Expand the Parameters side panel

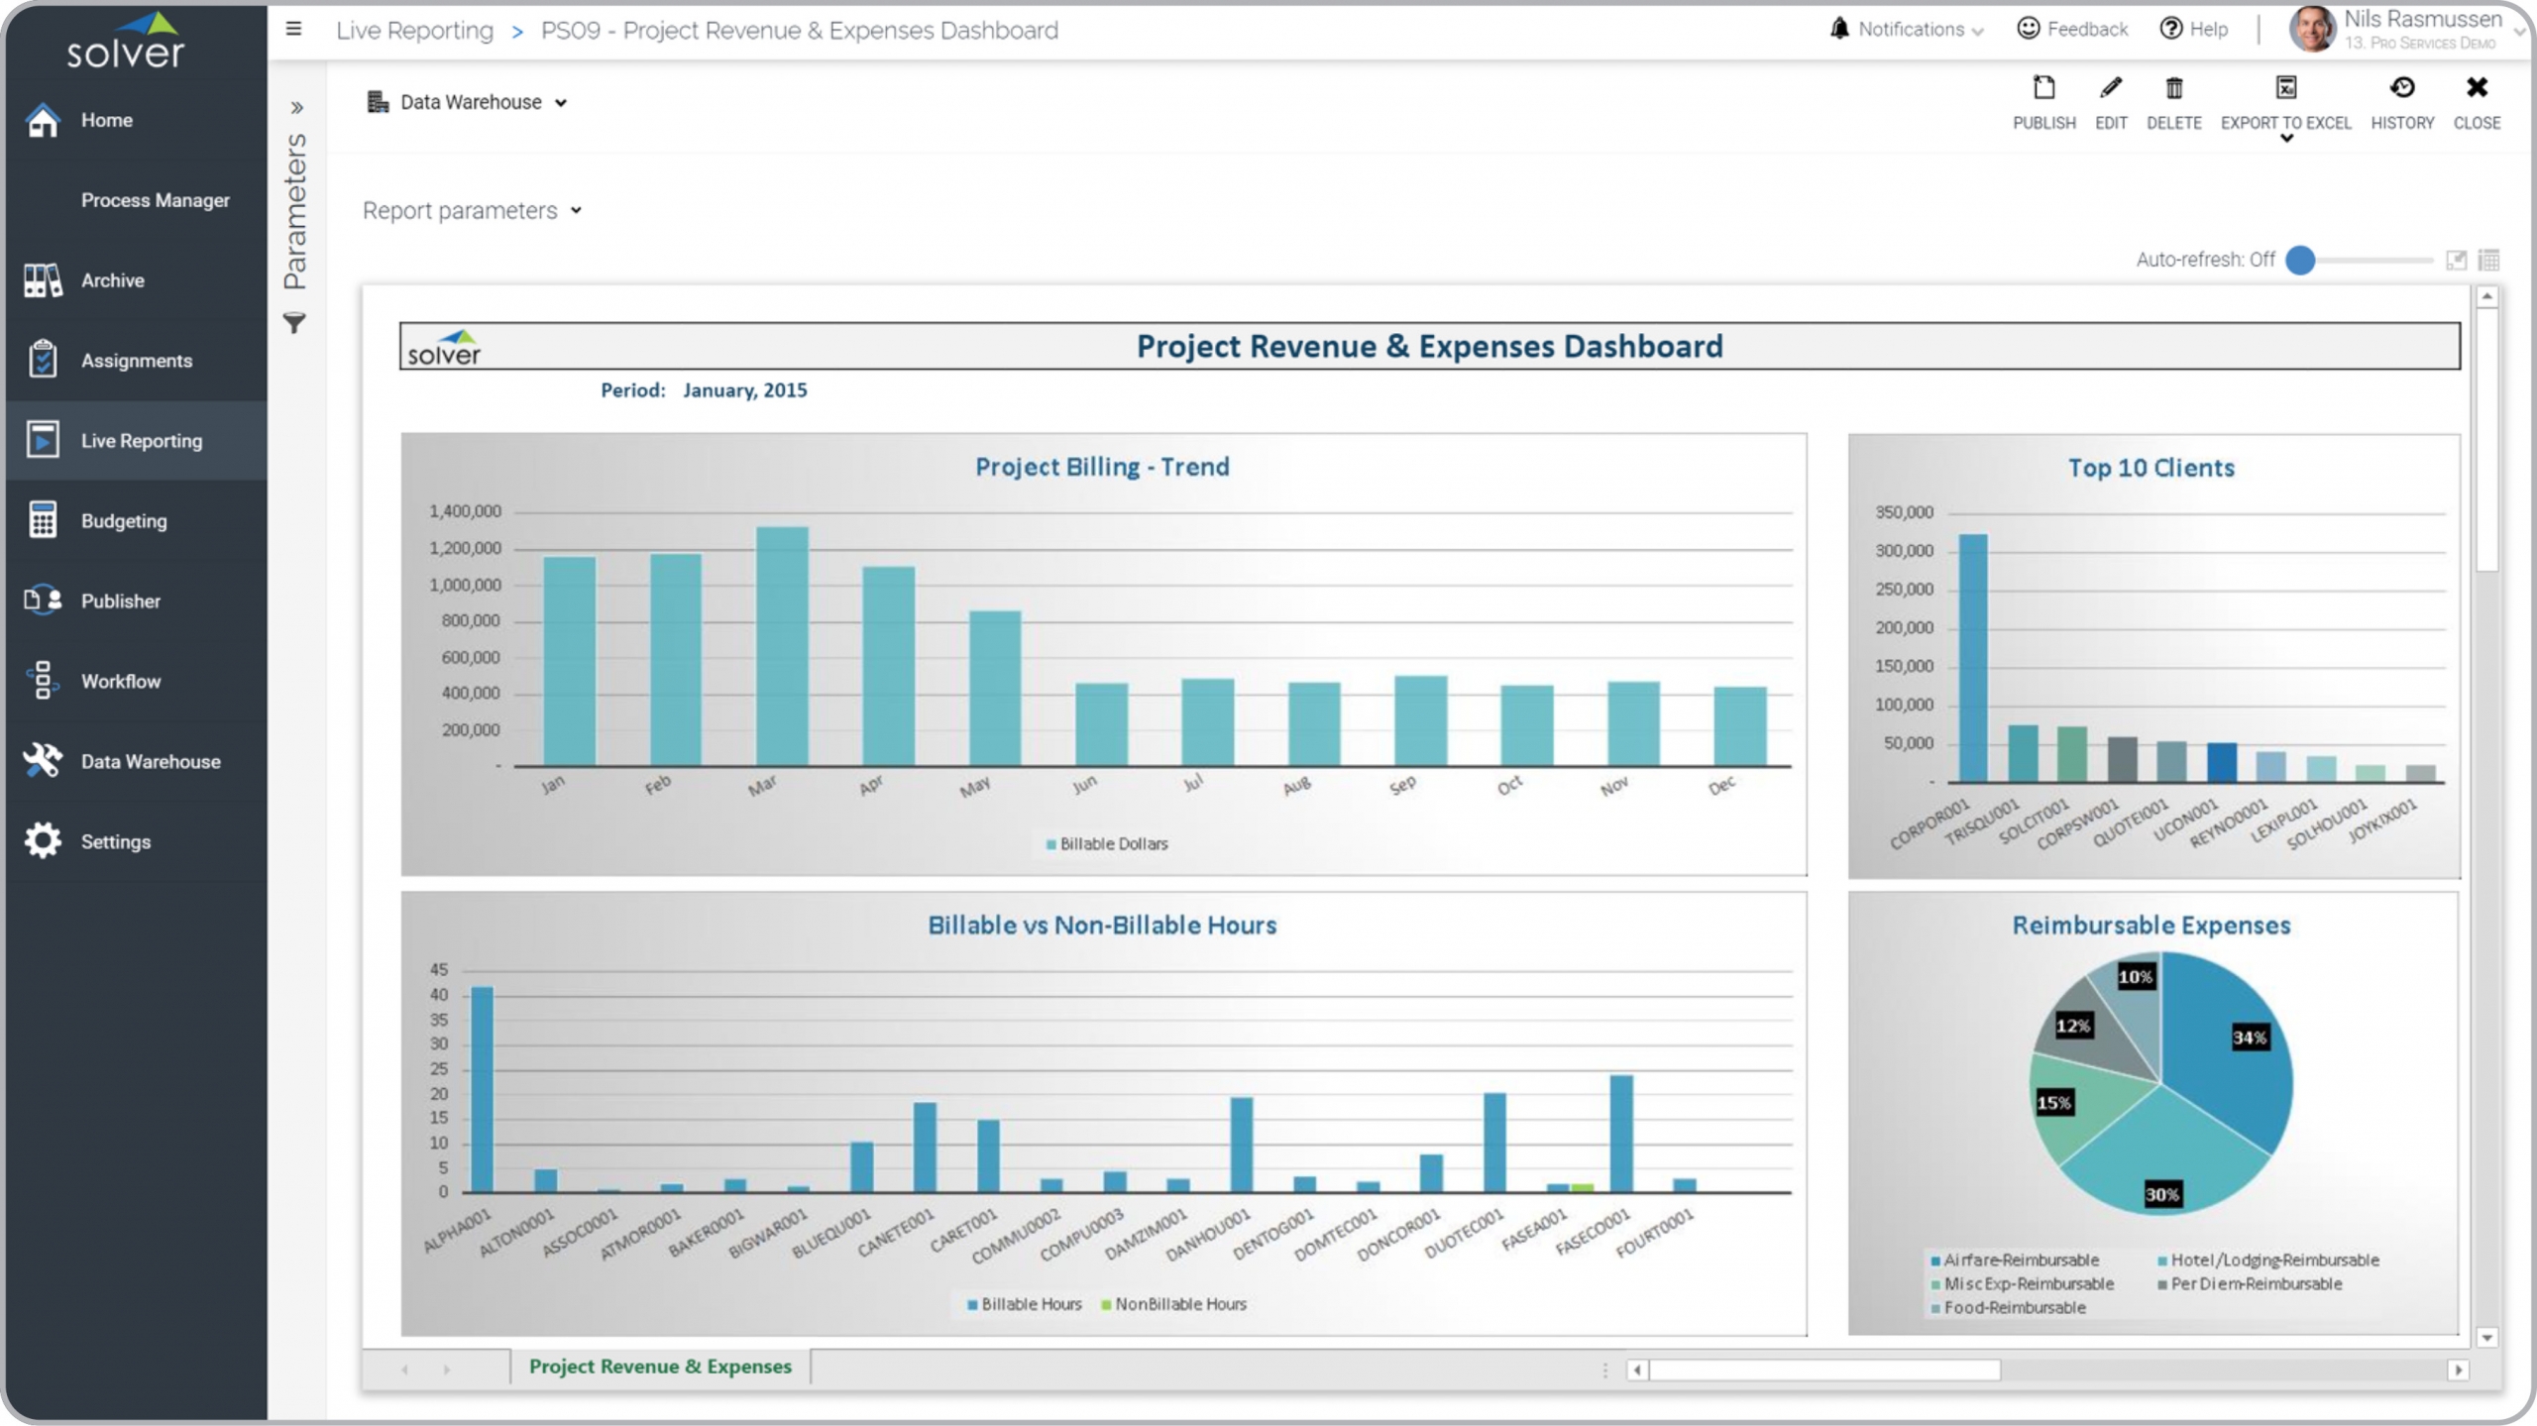coord(296,107)
